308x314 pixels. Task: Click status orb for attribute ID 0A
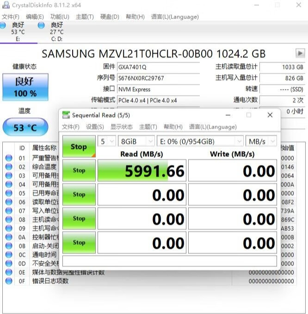tap(9, 237)
